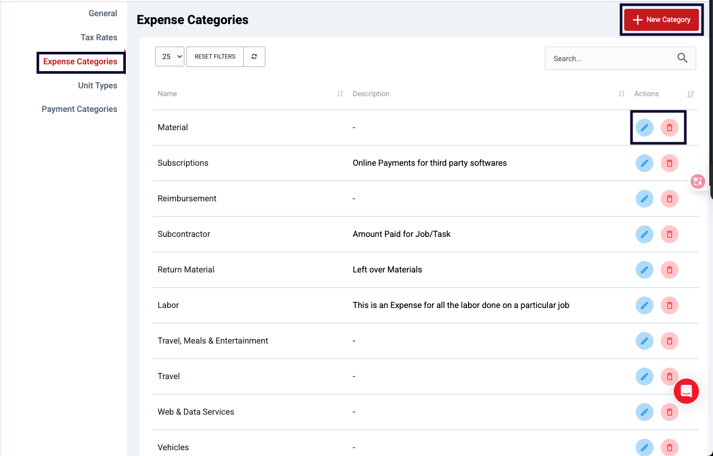Edit the Travel, Meals & Entertainment category
The height and width of the screenshot is (456, 713).
tap(644, 341)
